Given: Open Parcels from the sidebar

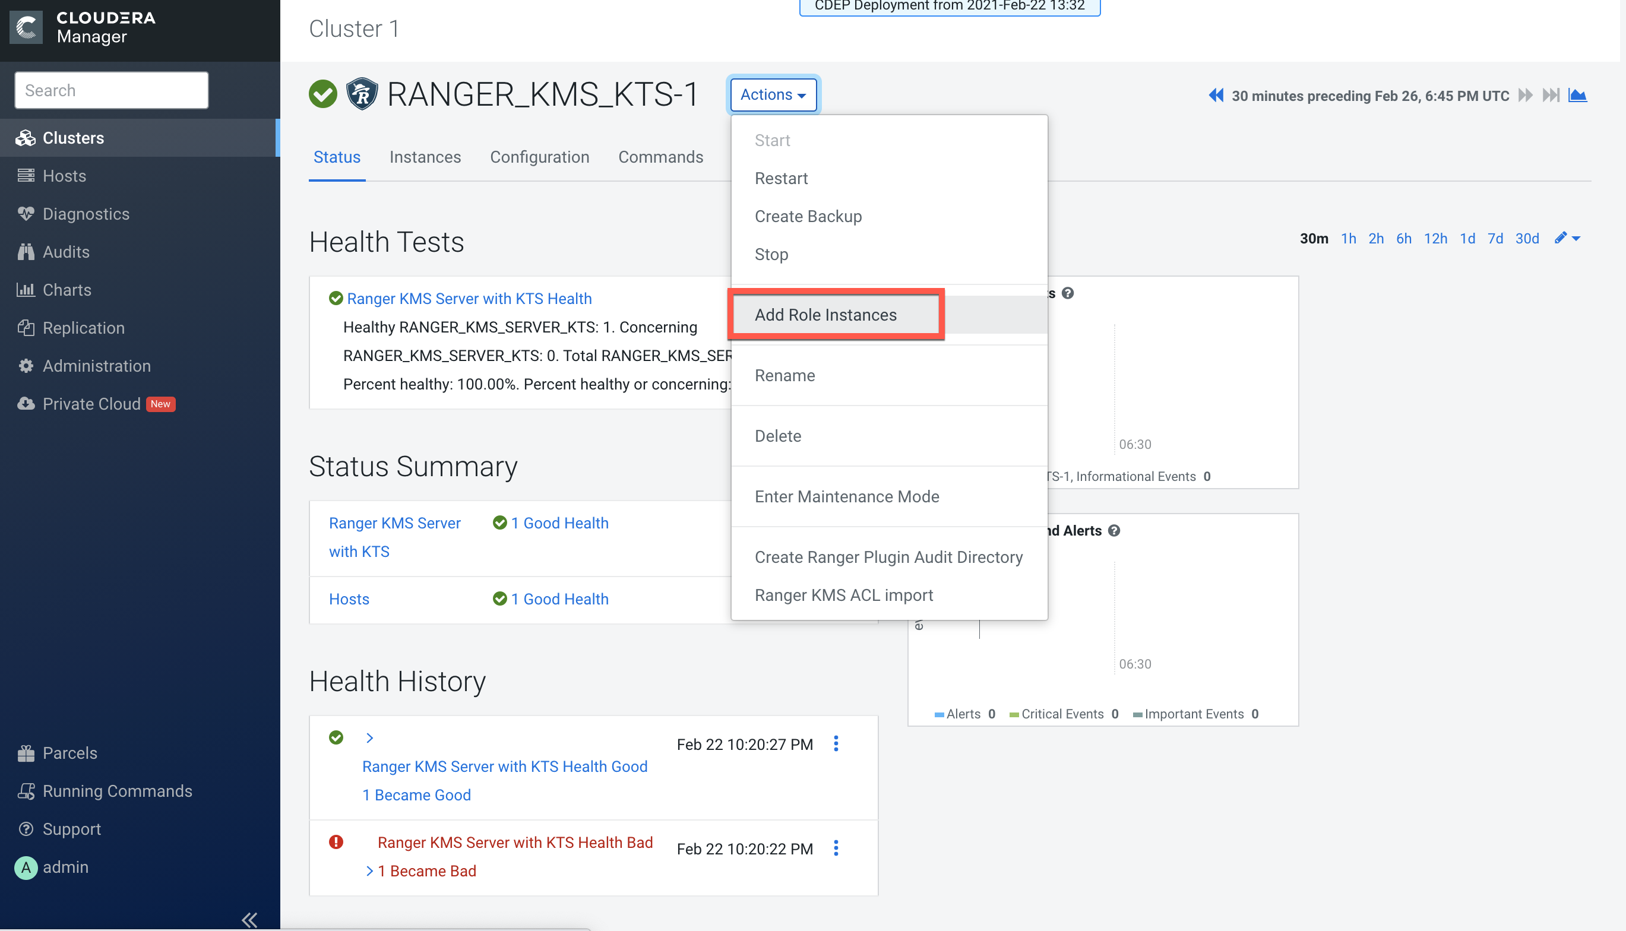Looking at the screenshot, I should click(69, 753).
